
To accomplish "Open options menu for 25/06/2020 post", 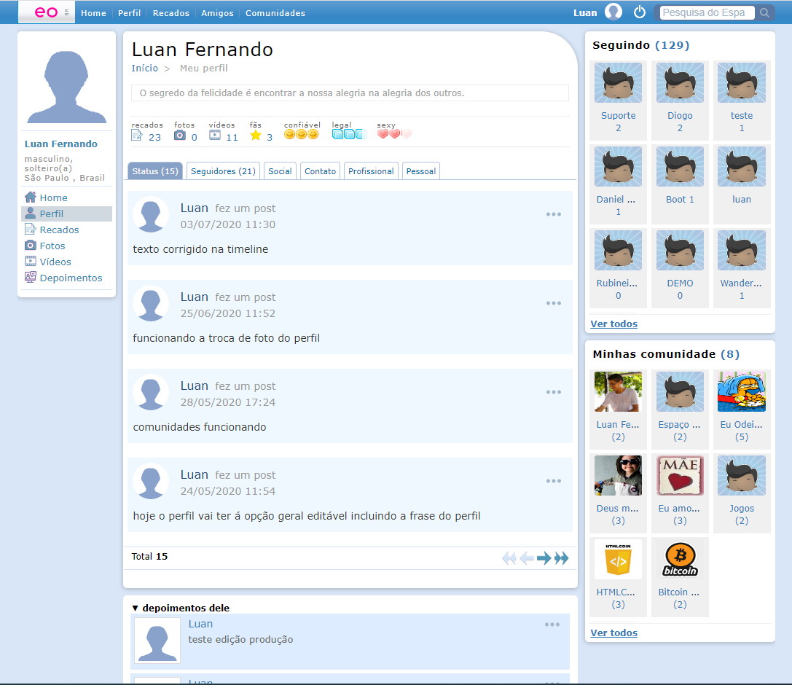I will pos(554,303).
